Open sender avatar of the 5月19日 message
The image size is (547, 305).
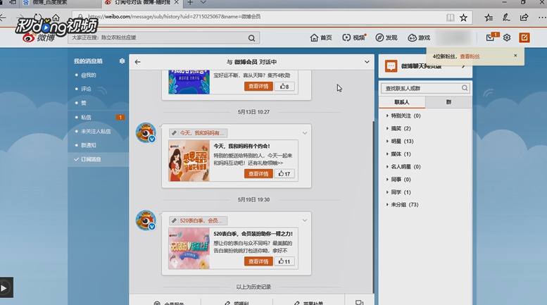click(x=146, y=220)
